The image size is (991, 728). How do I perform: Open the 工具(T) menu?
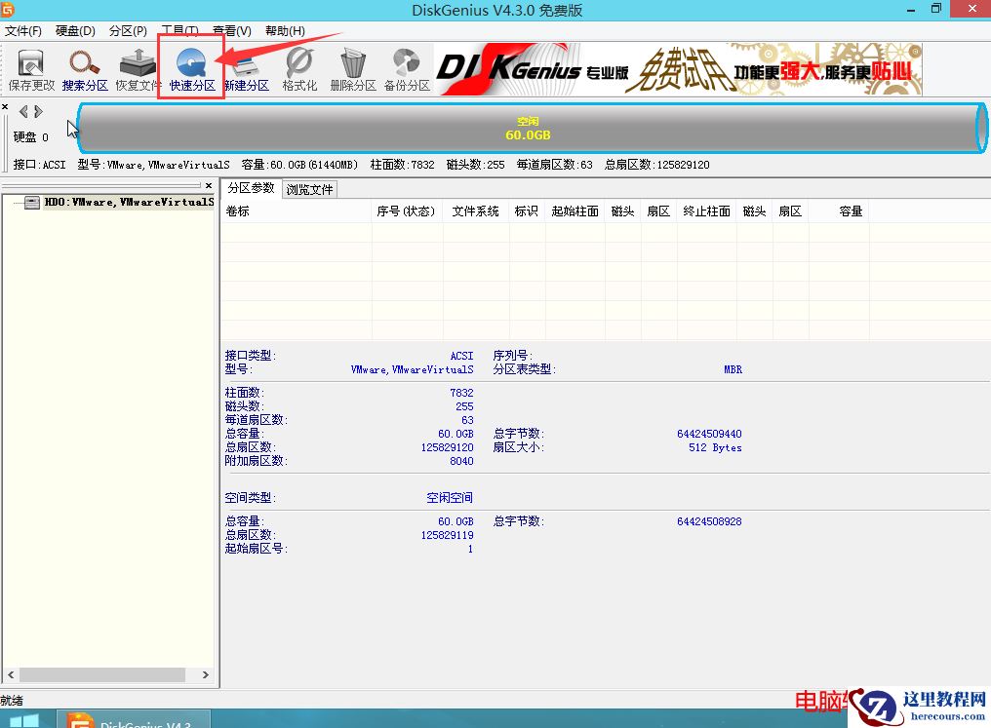[x=178, y=29]
